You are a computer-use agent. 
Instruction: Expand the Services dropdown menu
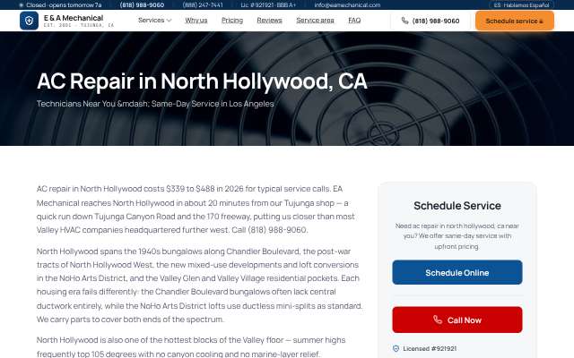(x=154, y=20)
